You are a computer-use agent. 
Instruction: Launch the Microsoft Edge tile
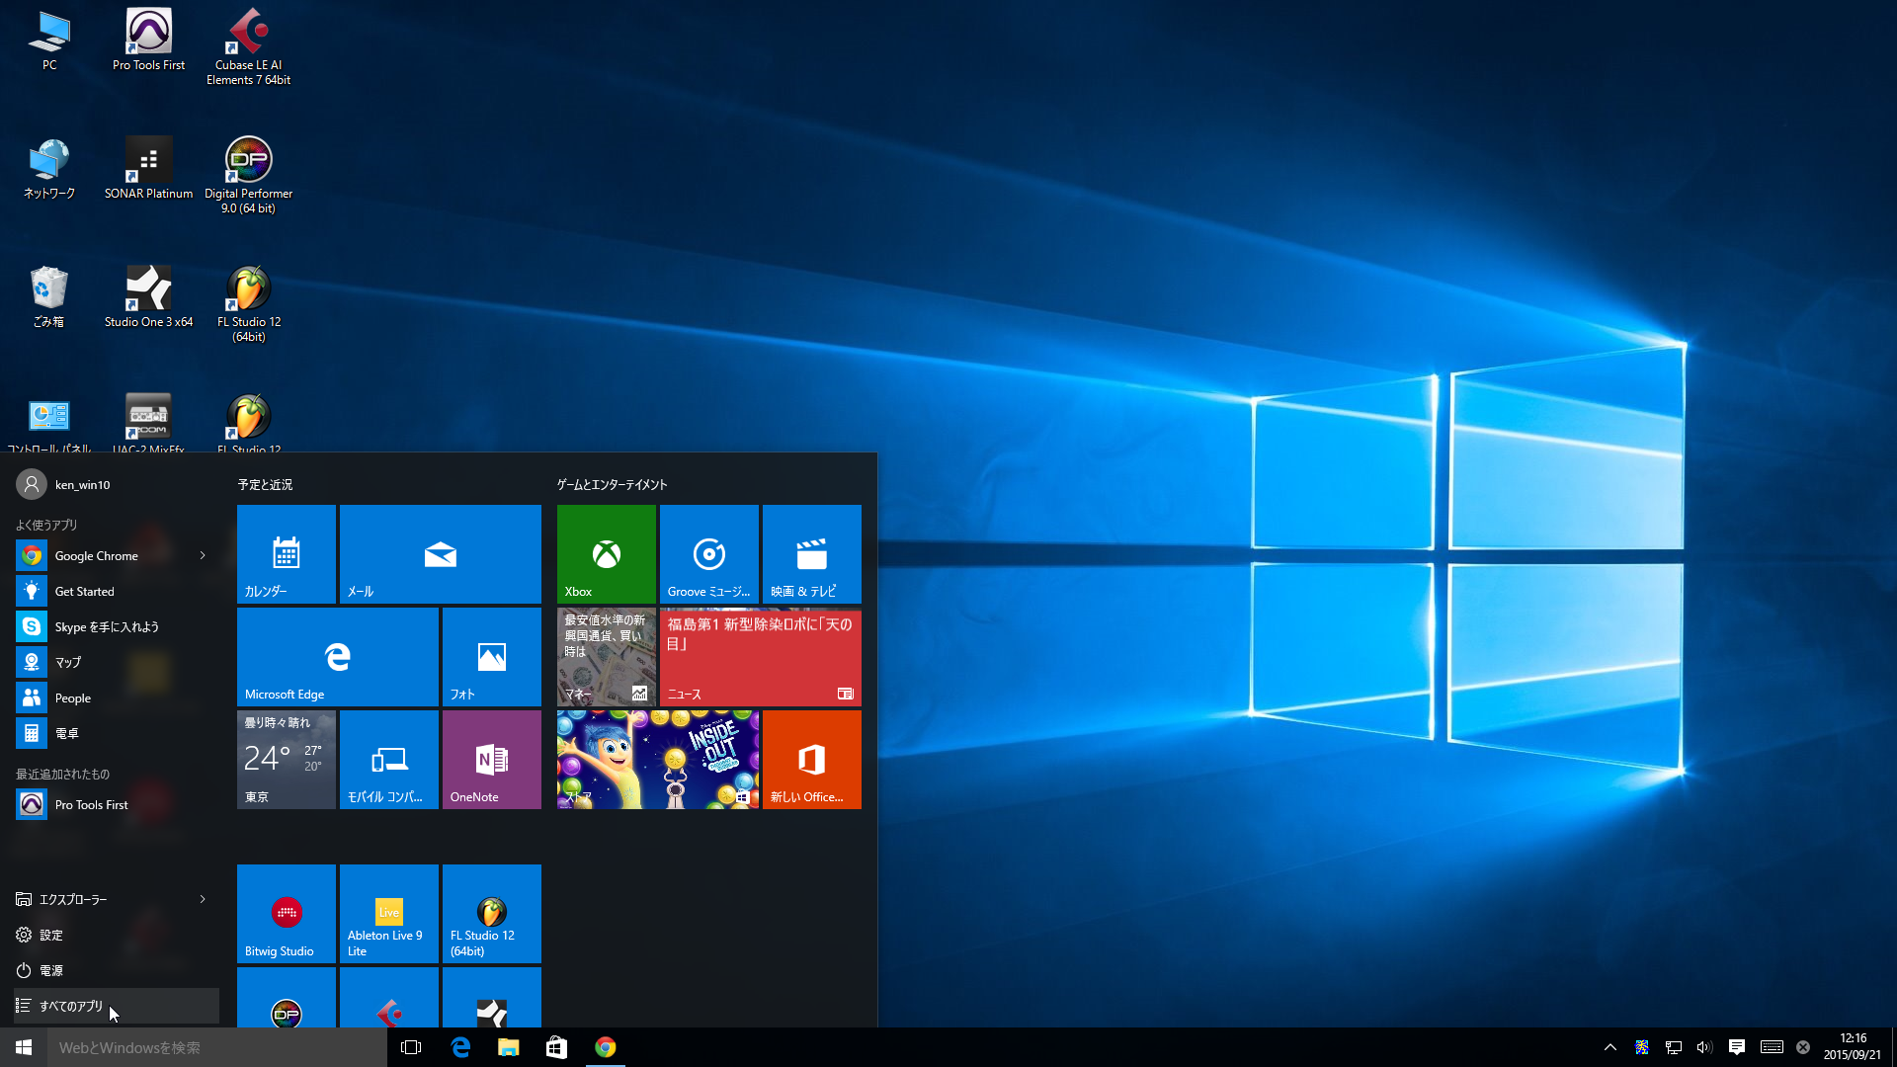click(x=338, y=657)
